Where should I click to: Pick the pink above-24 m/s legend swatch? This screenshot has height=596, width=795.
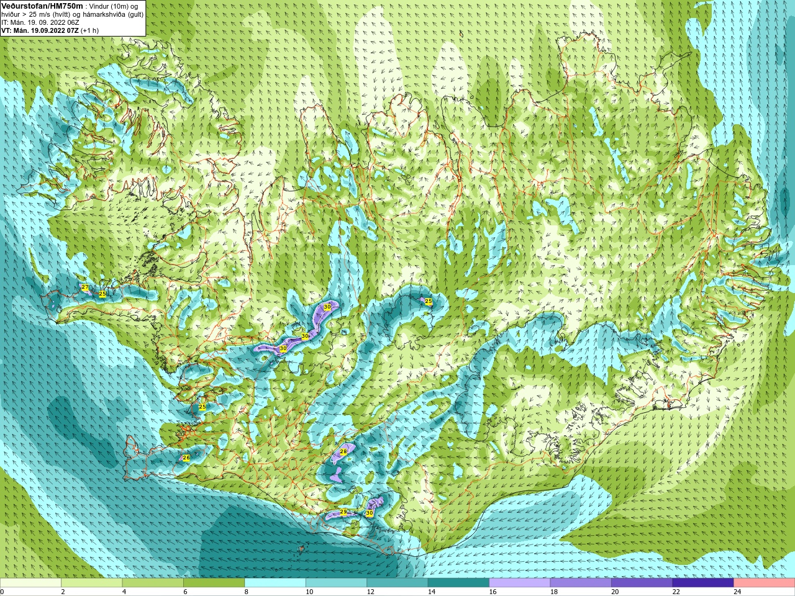click(764, 583)
